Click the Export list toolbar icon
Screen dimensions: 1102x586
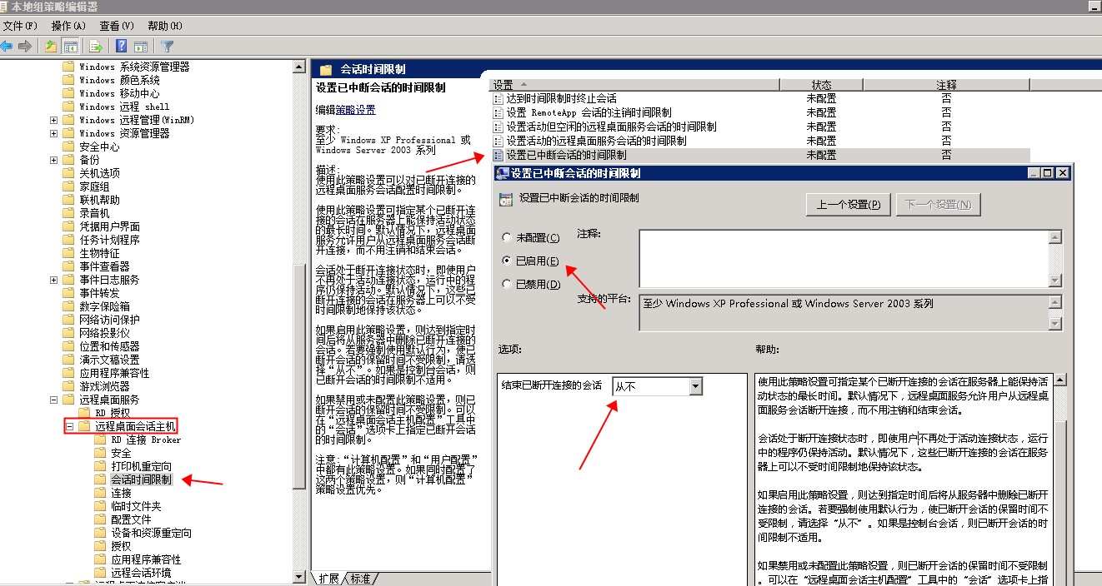click(96, 47)
